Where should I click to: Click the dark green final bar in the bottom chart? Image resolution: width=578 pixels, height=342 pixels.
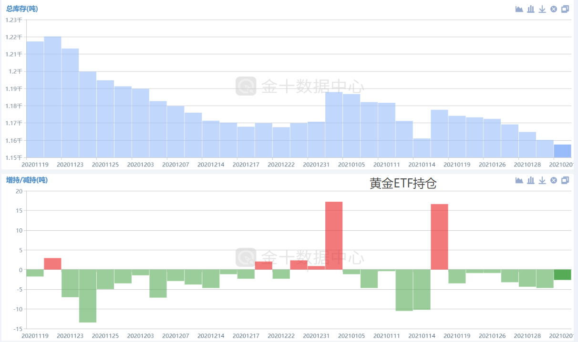pyautogui.click(x=562, y=274)
